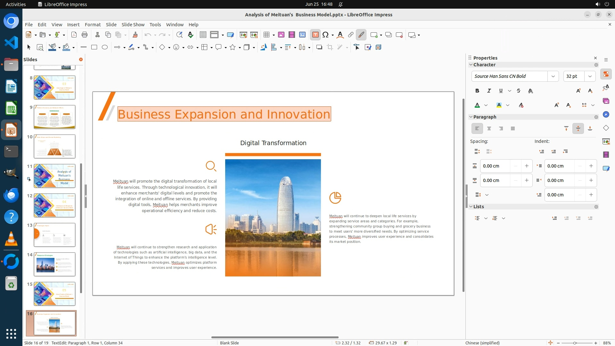Click the Crop Image tool icon
Screen dimensions: 615x346
(330, 47)
